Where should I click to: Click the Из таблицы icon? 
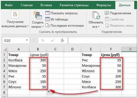[x=48, y=19]
